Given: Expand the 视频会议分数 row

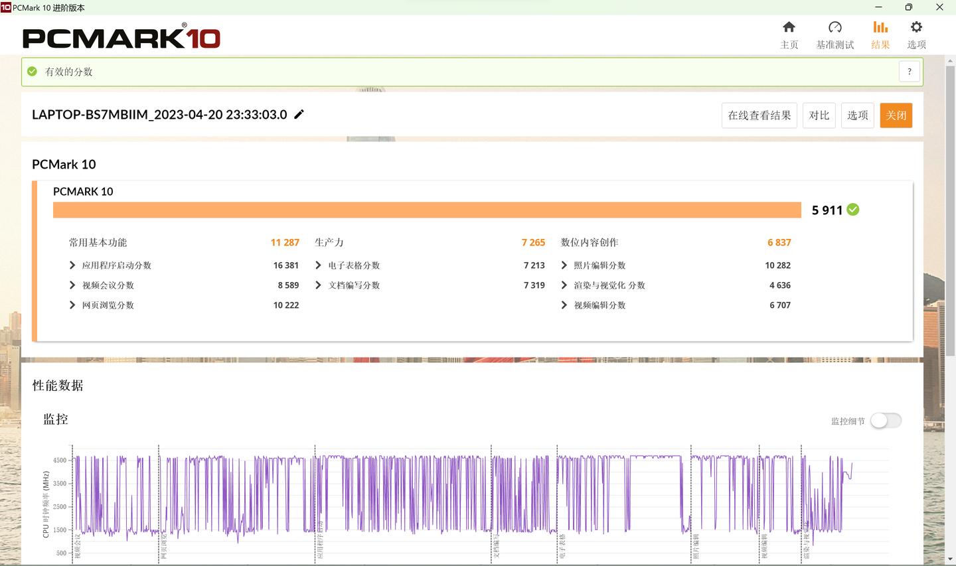Looking at the screenshot, I should tap(72, 285).
